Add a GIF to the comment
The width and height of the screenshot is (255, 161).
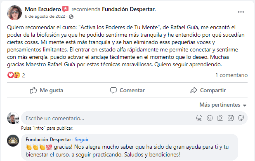[231, 118]
